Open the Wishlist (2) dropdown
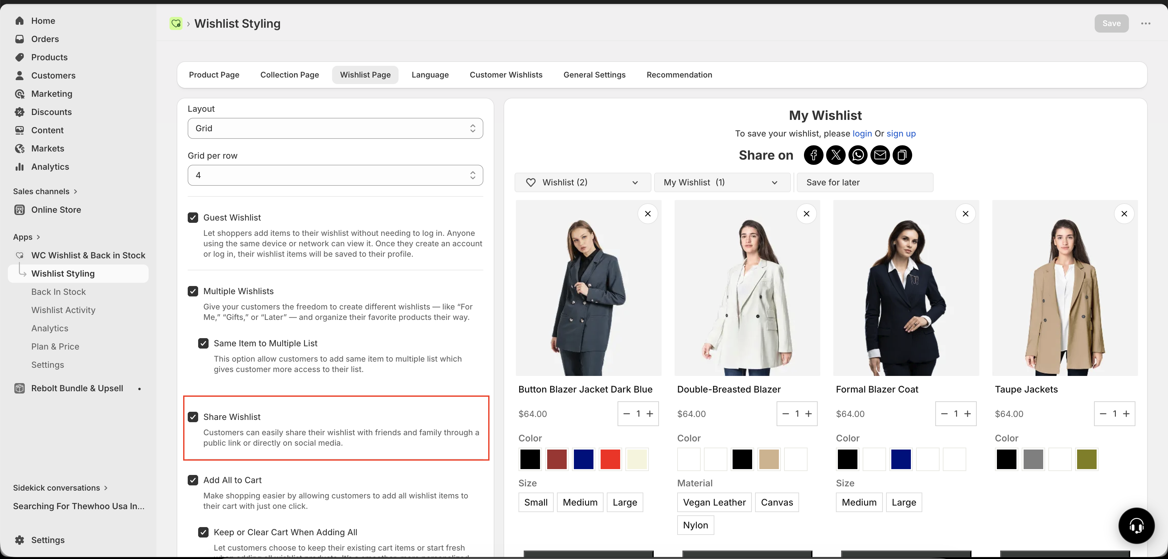1168x559 pixels. (x=583, y=183)
